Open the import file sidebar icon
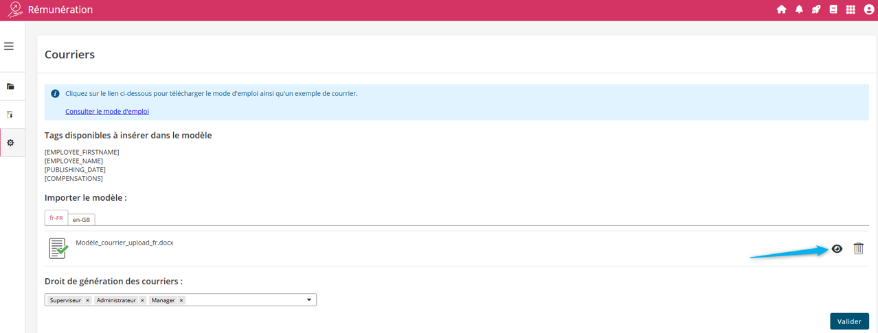The image size is (878, 333). pos(10,114)
